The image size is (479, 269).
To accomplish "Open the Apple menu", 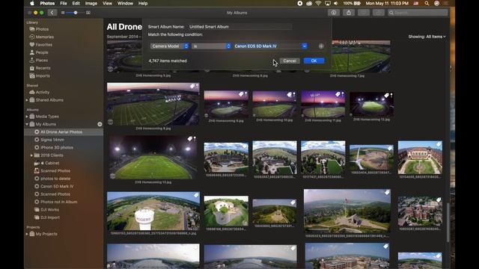I will coord(32,3).
